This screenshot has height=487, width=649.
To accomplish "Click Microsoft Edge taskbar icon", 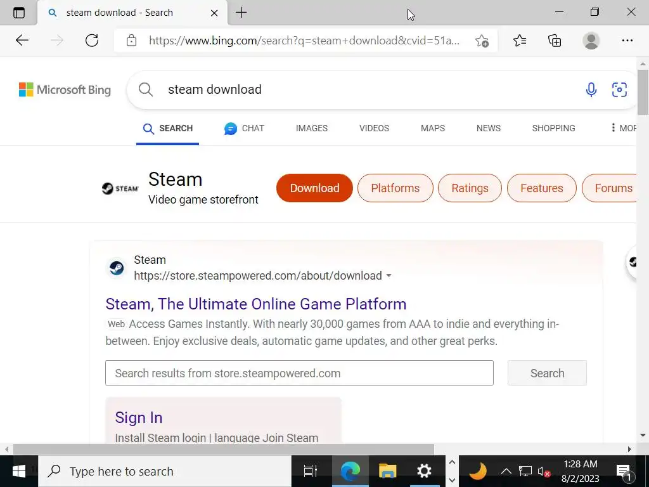I will pos(350,471).
